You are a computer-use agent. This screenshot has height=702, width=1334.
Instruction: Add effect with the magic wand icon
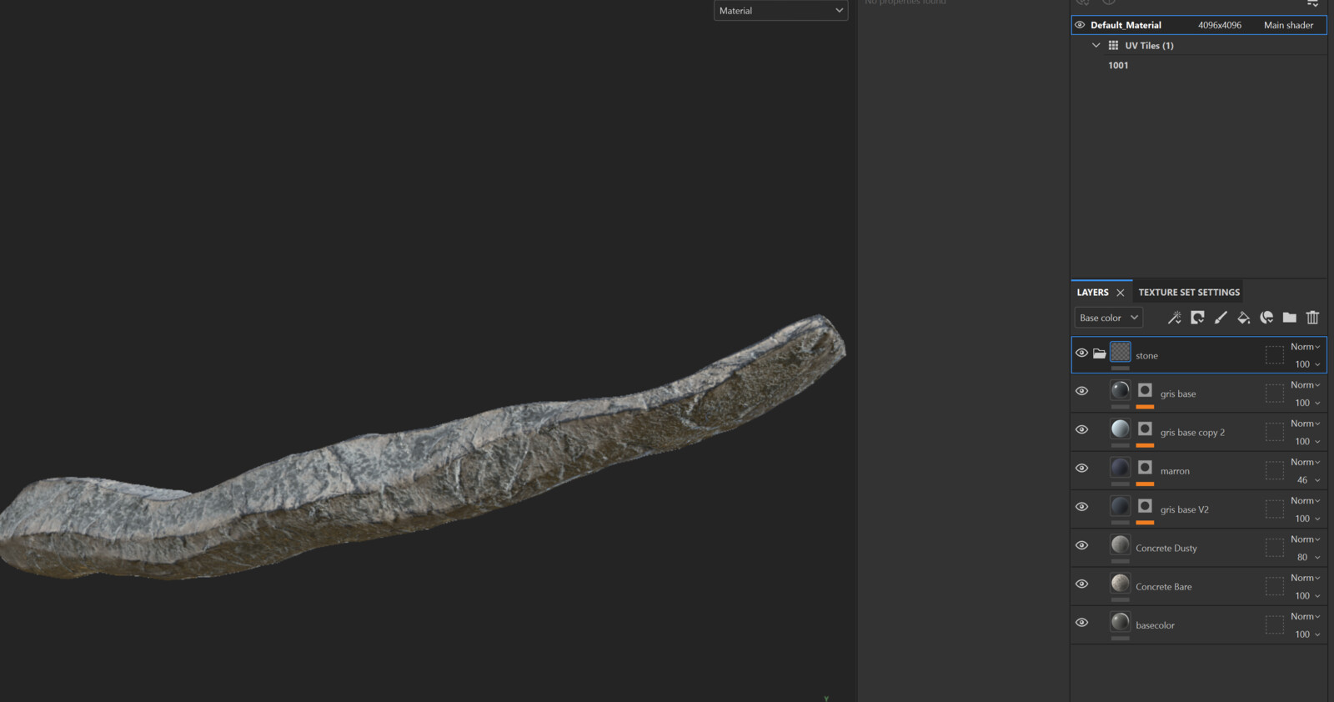1174,318
